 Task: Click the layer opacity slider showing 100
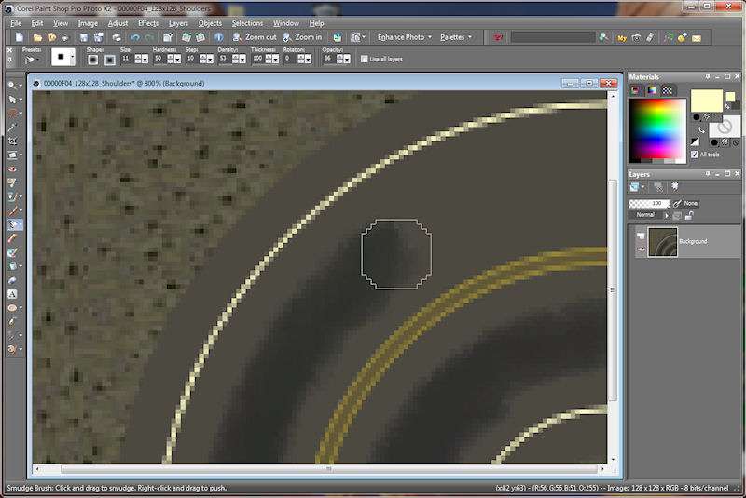[x=648, y=203]
